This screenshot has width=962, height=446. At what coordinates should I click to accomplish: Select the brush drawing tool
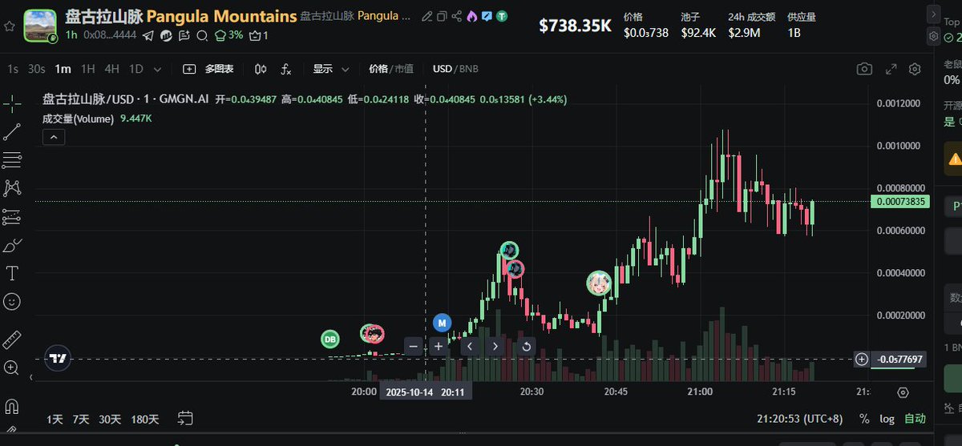12,245
